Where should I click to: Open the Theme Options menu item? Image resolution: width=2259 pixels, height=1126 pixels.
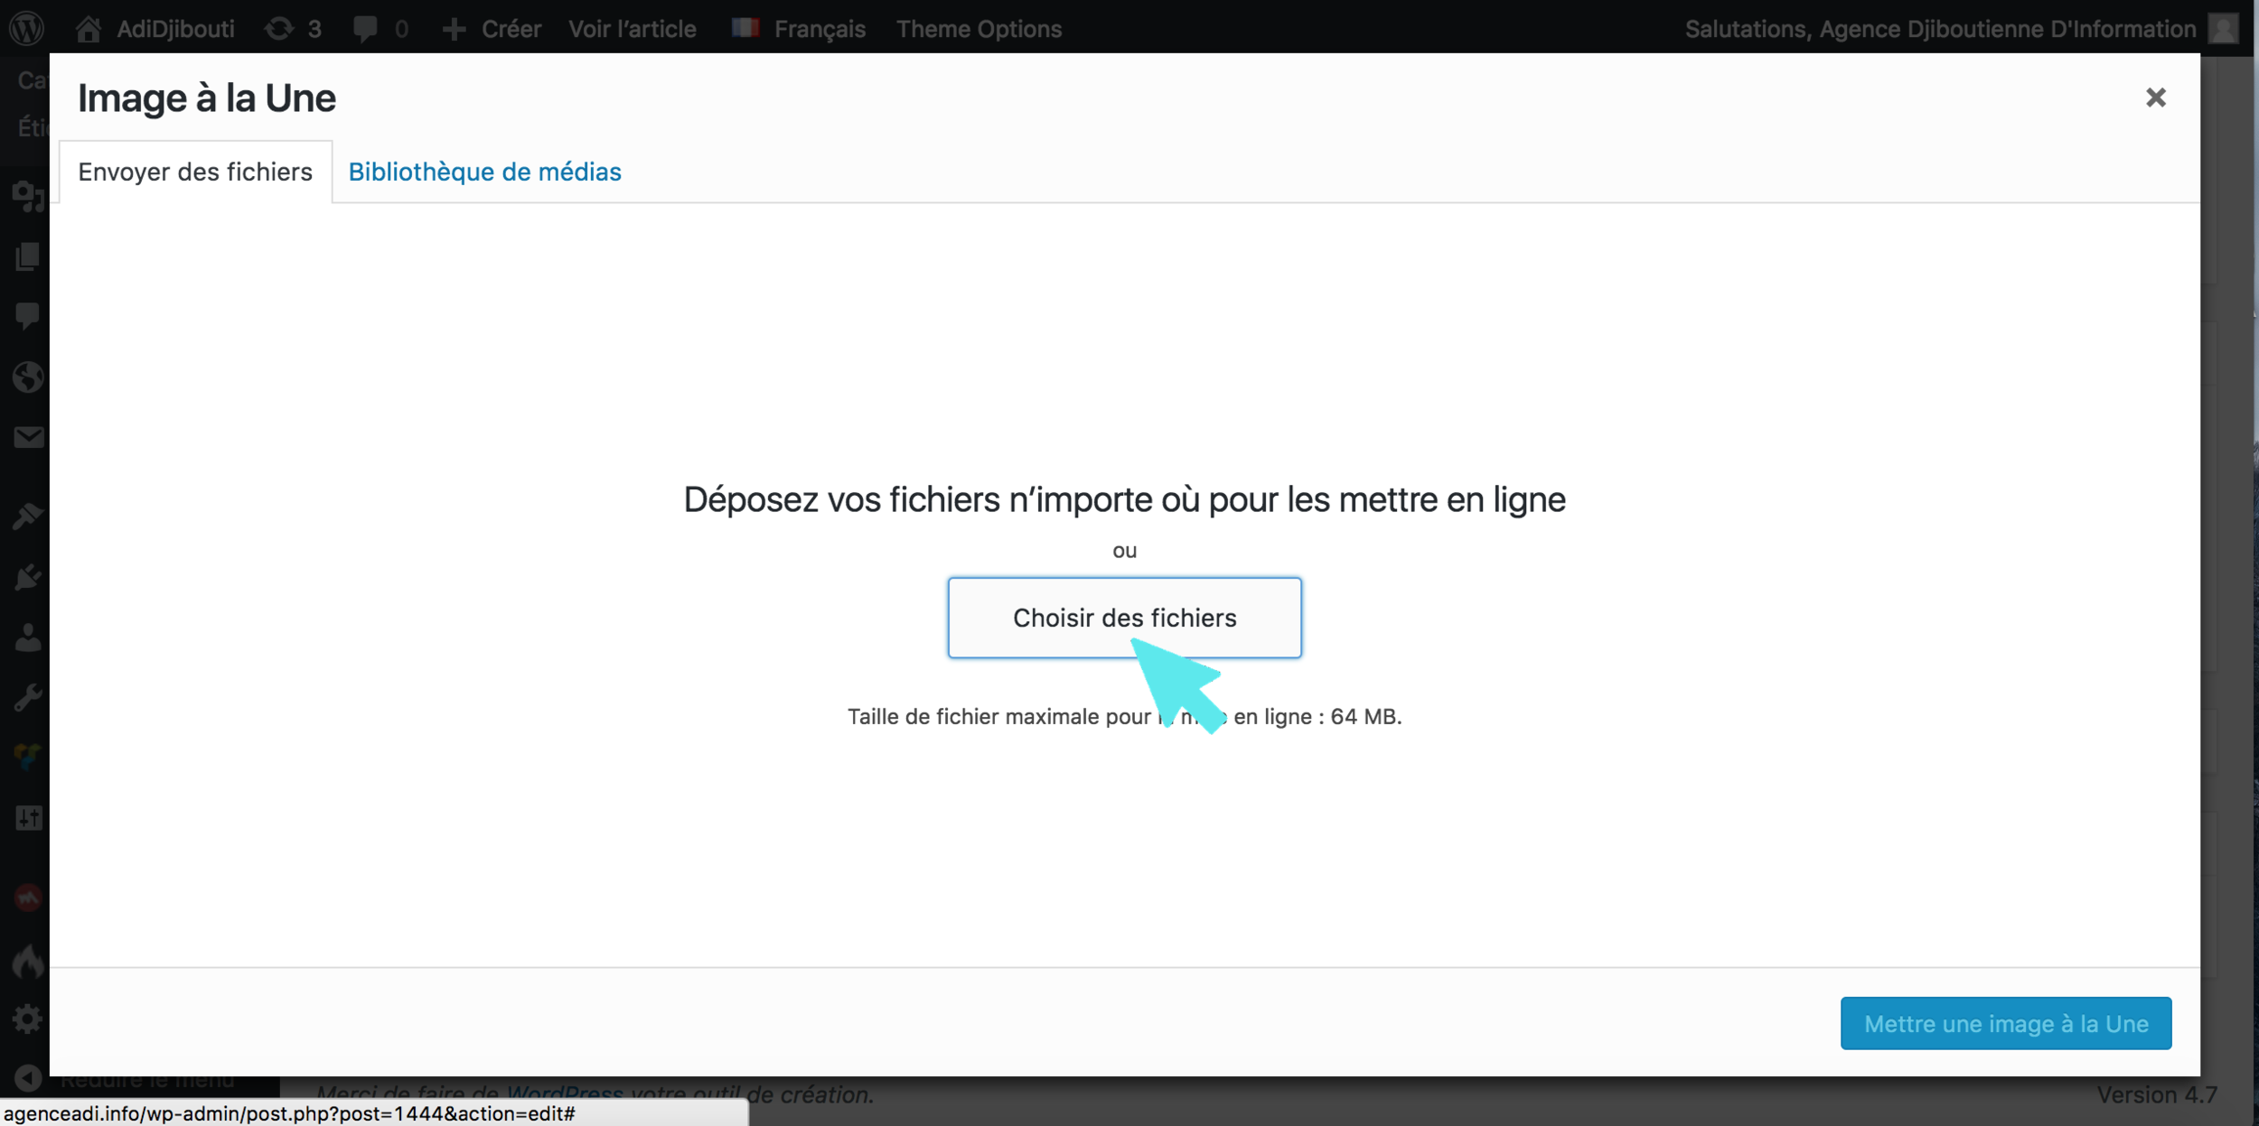[979, 29]
